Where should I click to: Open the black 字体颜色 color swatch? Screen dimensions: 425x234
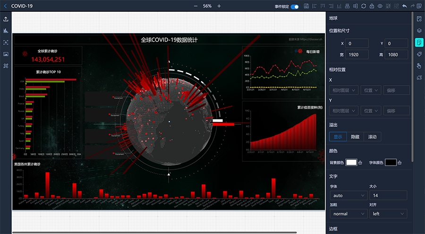coord(391,162)
